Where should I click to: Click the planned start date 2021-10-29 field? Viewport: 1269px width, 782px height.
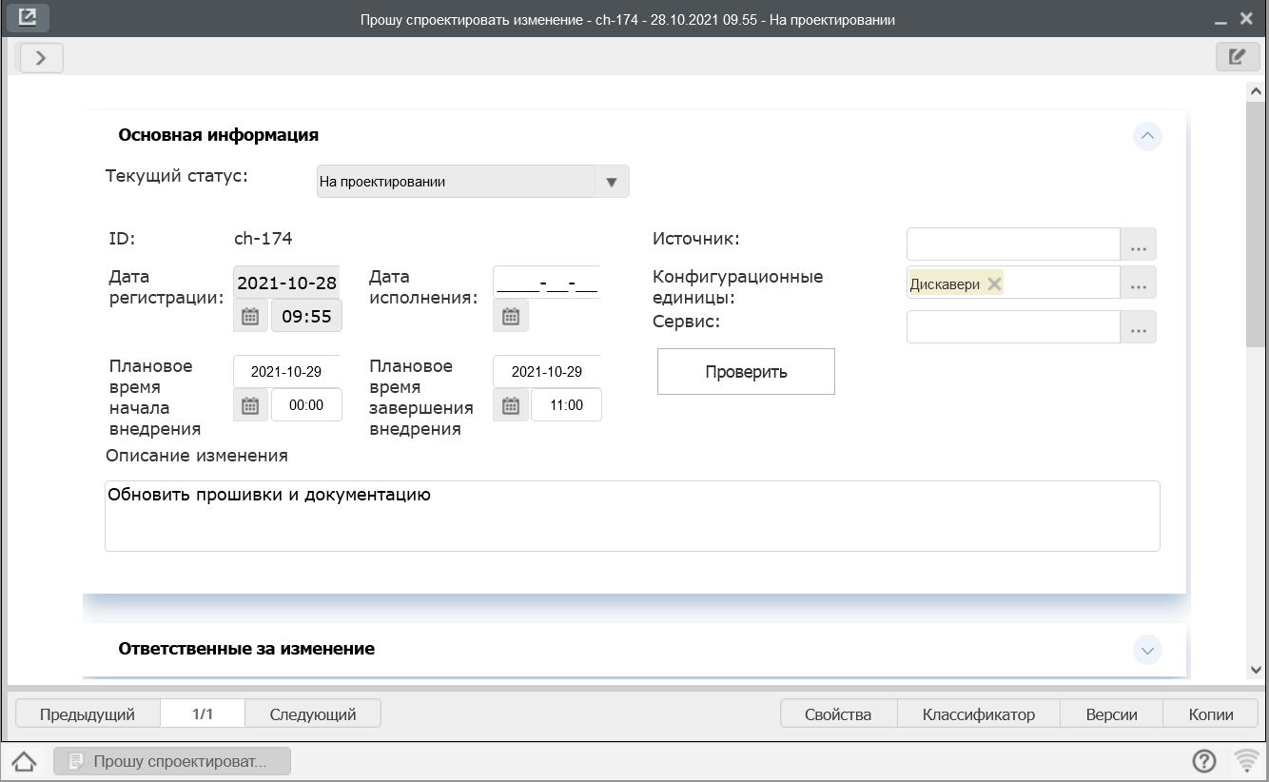(286, 371)
